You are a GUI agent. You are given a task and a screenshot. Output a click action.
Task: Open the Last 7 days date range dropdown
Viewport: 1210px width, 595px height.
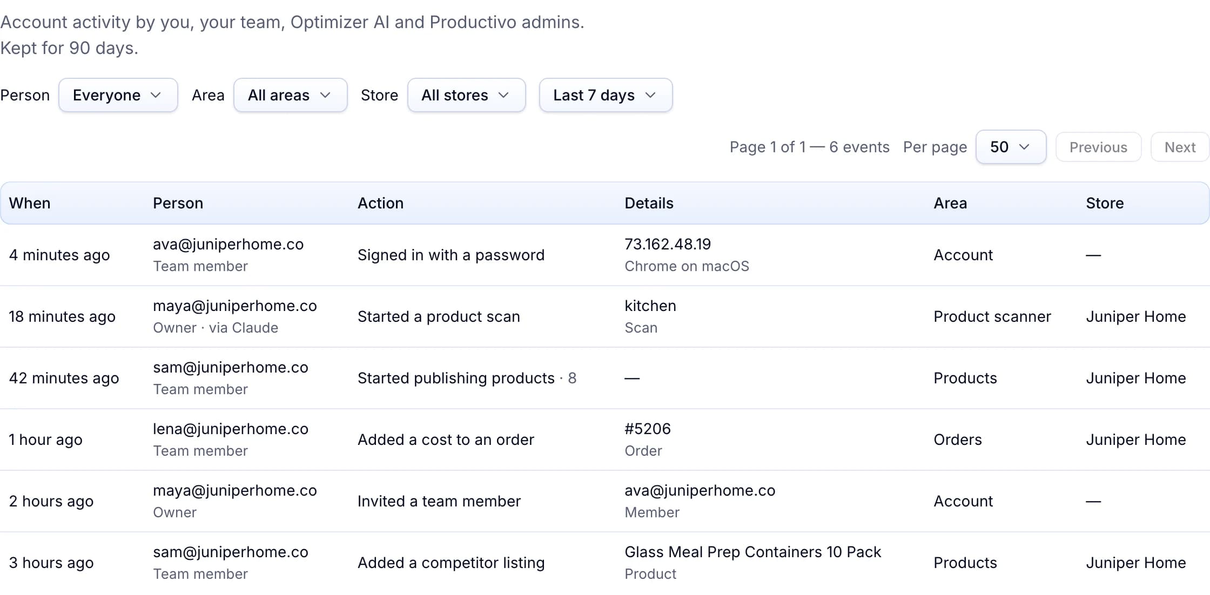pos(606,95)
